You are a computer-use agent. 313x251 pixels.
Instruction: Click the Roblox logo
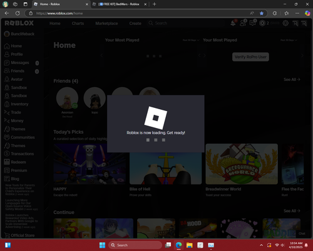(19, 23)
